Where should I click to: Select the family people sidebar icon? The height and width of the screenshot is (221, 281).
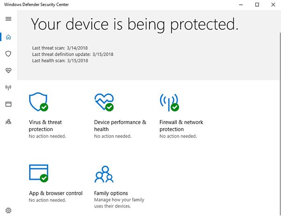[x=8, y=121]
